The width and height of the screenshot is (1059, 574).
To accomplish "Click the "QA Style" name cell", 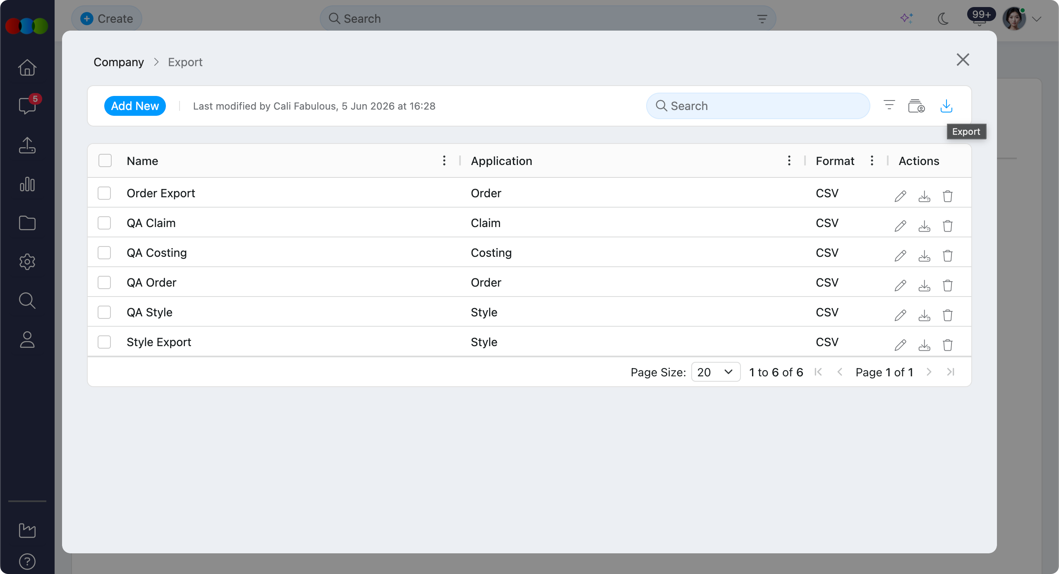I will [149, 312].
